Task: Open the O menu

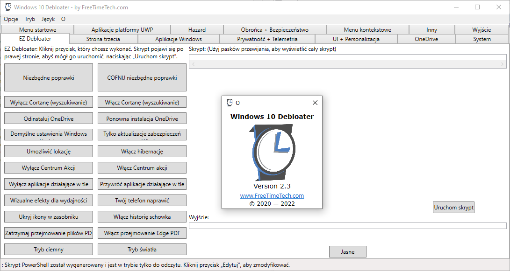Action: click(63, 19)
